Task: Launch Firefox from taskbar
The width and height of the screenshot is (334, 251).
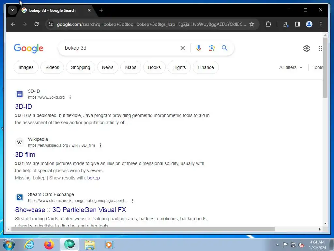Action: click(49, 244)
